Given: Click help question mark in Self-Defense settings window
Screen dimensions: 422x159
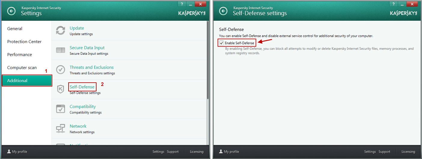Looking at the screenshot, I should (394, 4).
